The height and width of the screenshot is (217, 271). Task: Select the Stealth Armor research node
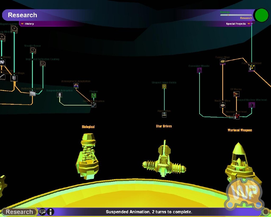[x=33, y=50]
